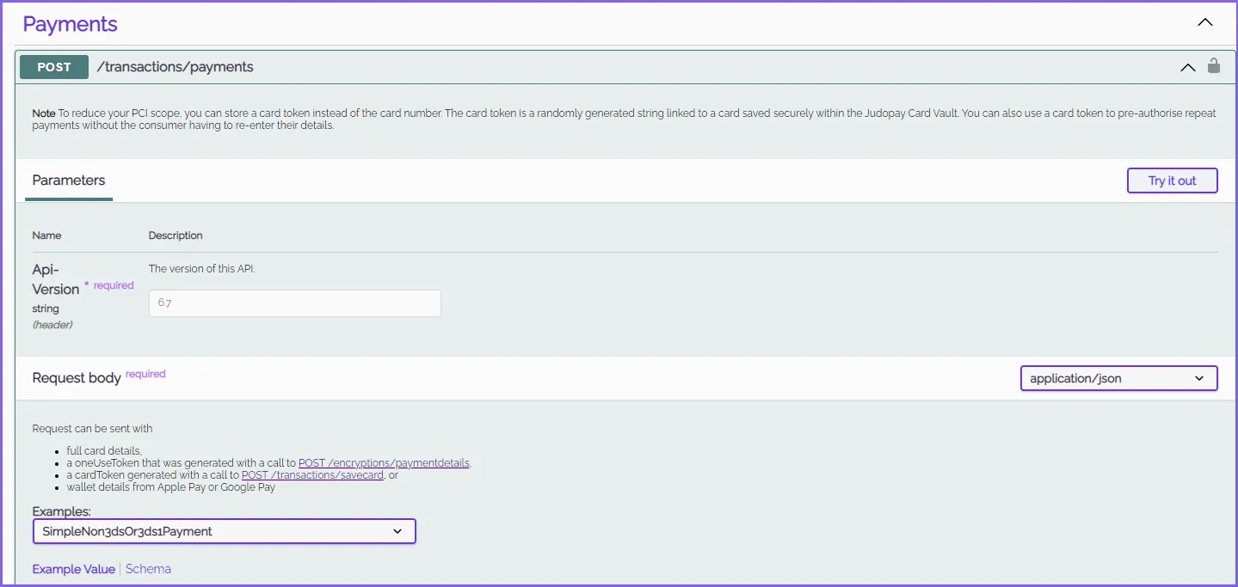1238x587 pixels.
Task: Click the Request body label
Action: click(x=77, y=378)
